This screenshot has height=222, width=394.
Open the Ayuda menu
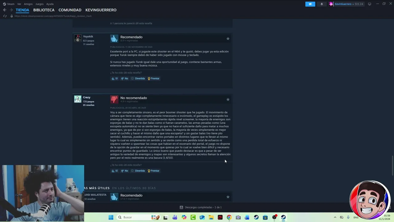50,4
